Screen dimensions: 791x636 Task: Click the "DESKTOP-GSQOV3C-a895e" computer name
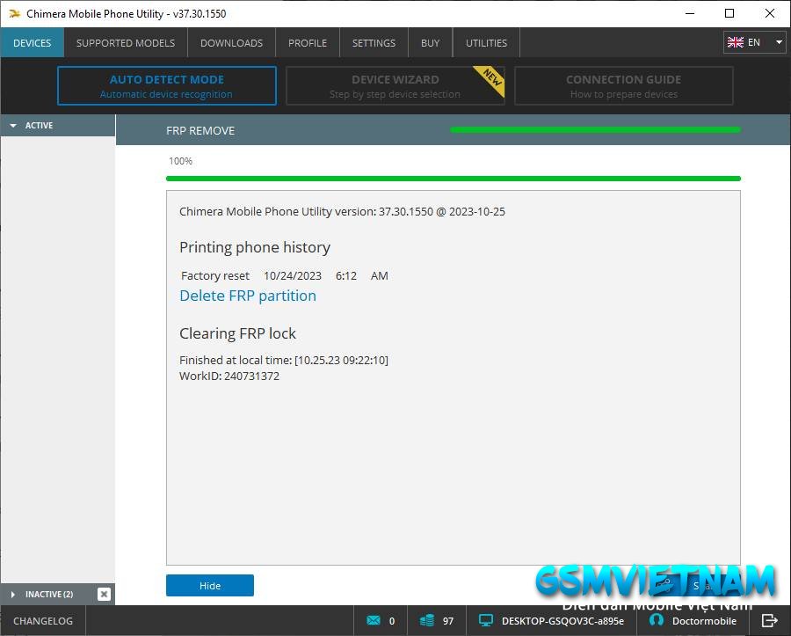pos(562,621)
